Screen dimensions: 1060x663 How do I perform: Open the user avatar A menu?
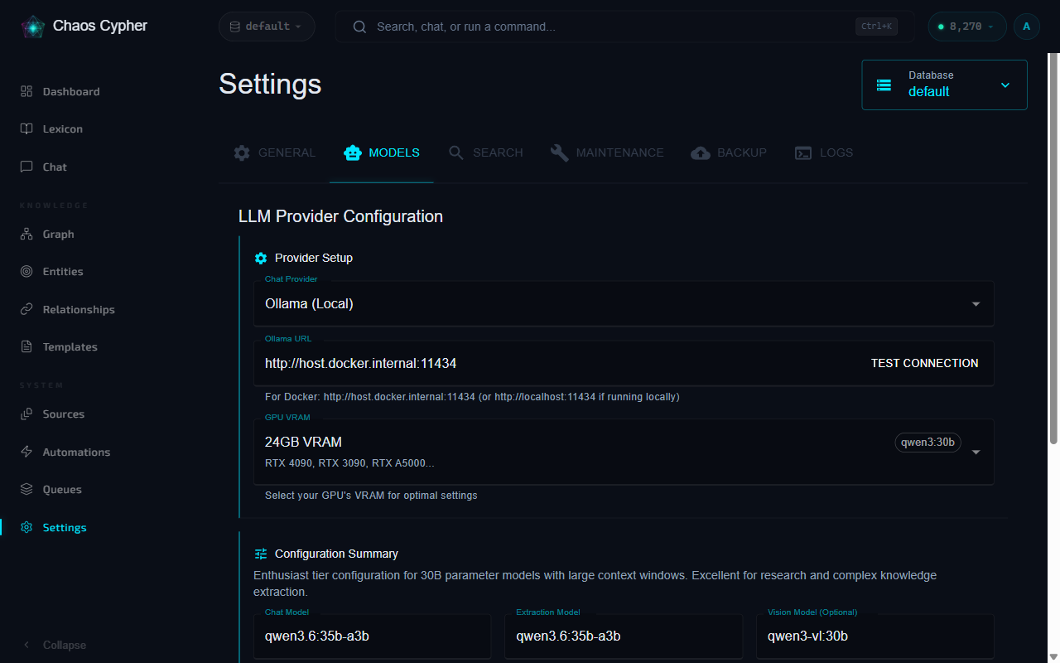pyautogui.click(x=1027, y=27)
